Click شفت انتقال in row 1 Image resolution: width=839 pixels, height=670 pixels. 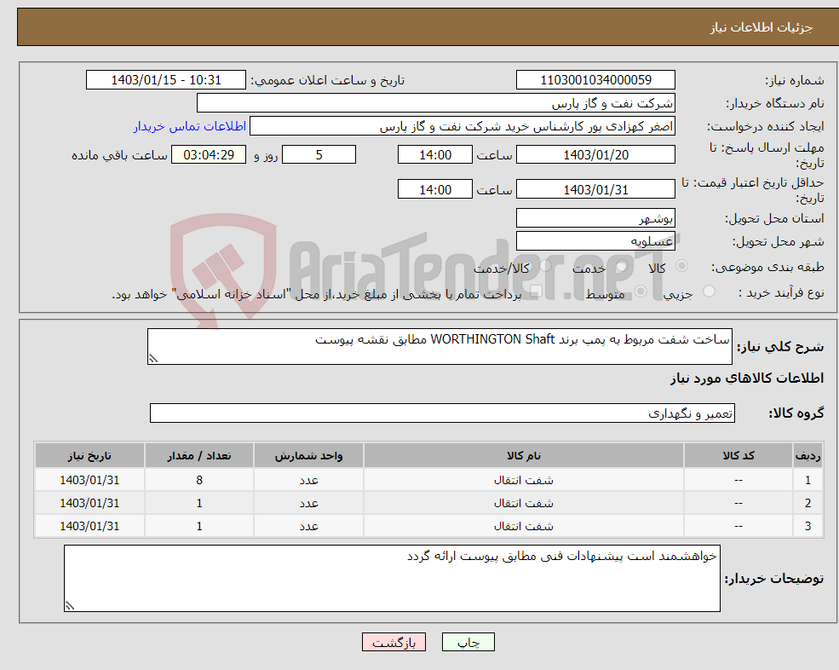(x=523, y=480)
